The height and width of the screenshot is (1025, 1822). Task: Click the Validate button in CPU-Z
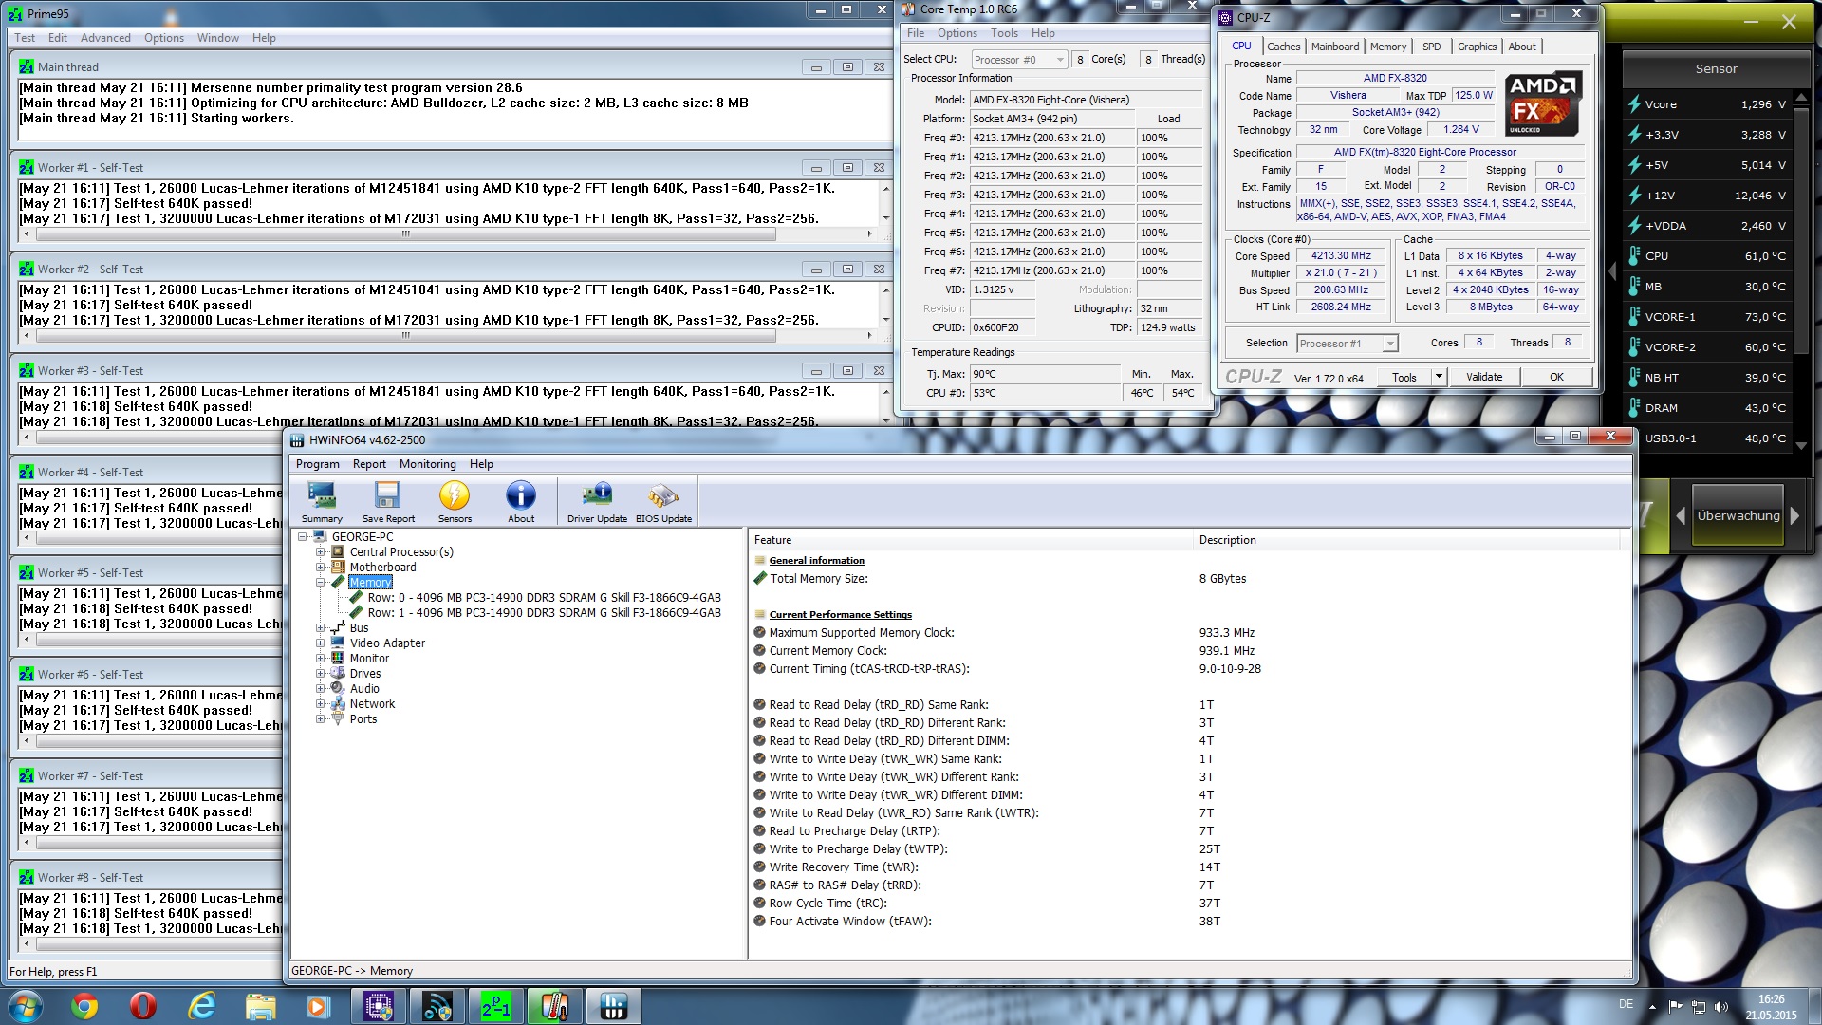click(x=1483, y=377)
